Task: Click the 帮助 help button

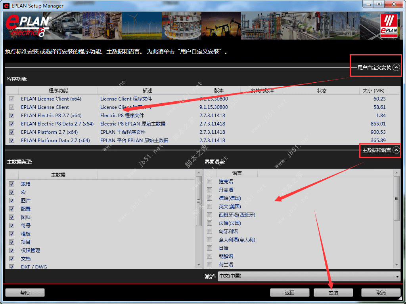Action: (x=25, y=293)
